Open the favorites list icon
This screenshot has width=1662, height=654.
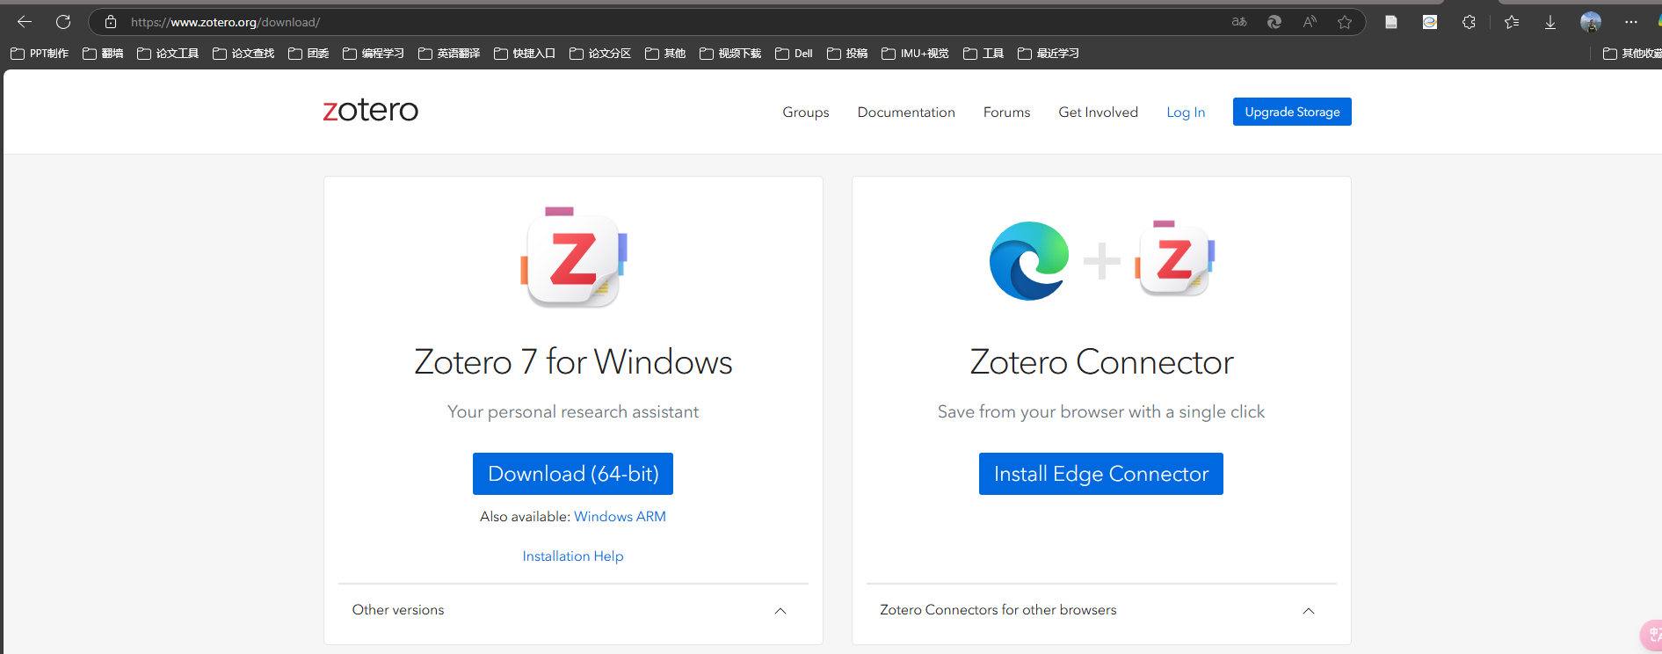point(1512,22)
